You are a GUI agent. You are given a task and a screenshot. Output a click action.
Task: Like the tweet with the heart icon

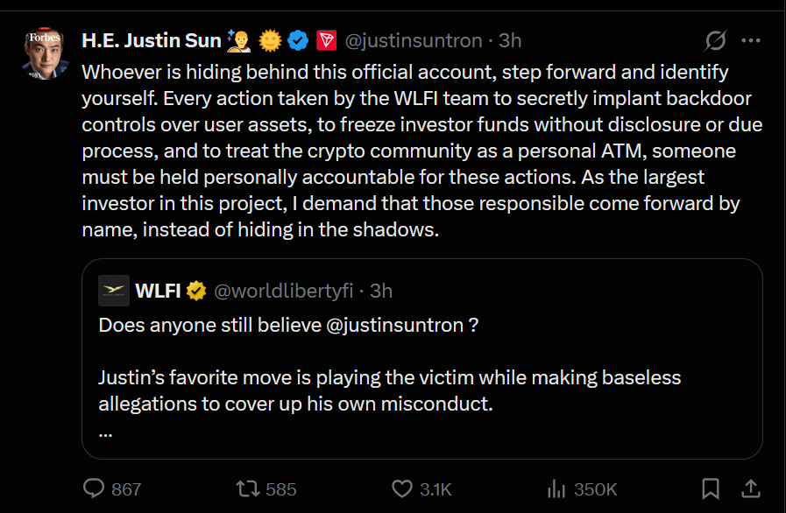click(401, 488)
